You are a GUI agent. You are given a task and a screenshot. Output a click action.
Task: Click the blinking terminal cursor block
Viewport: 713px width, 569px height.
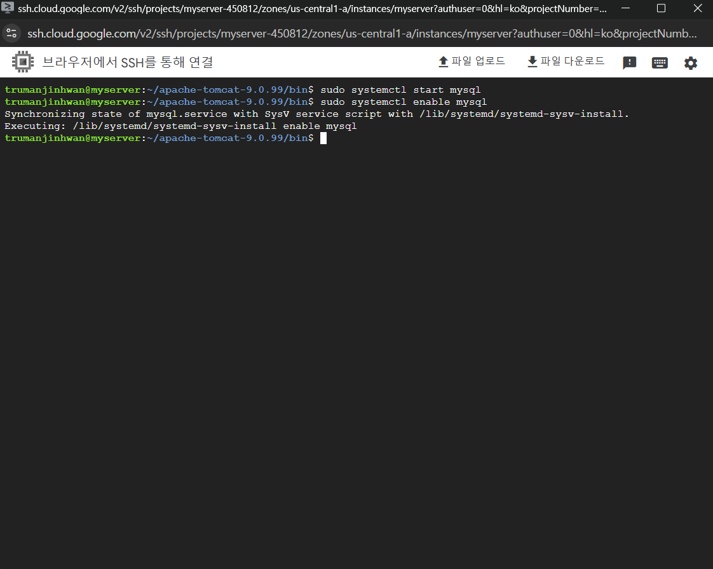click(323, 138)
